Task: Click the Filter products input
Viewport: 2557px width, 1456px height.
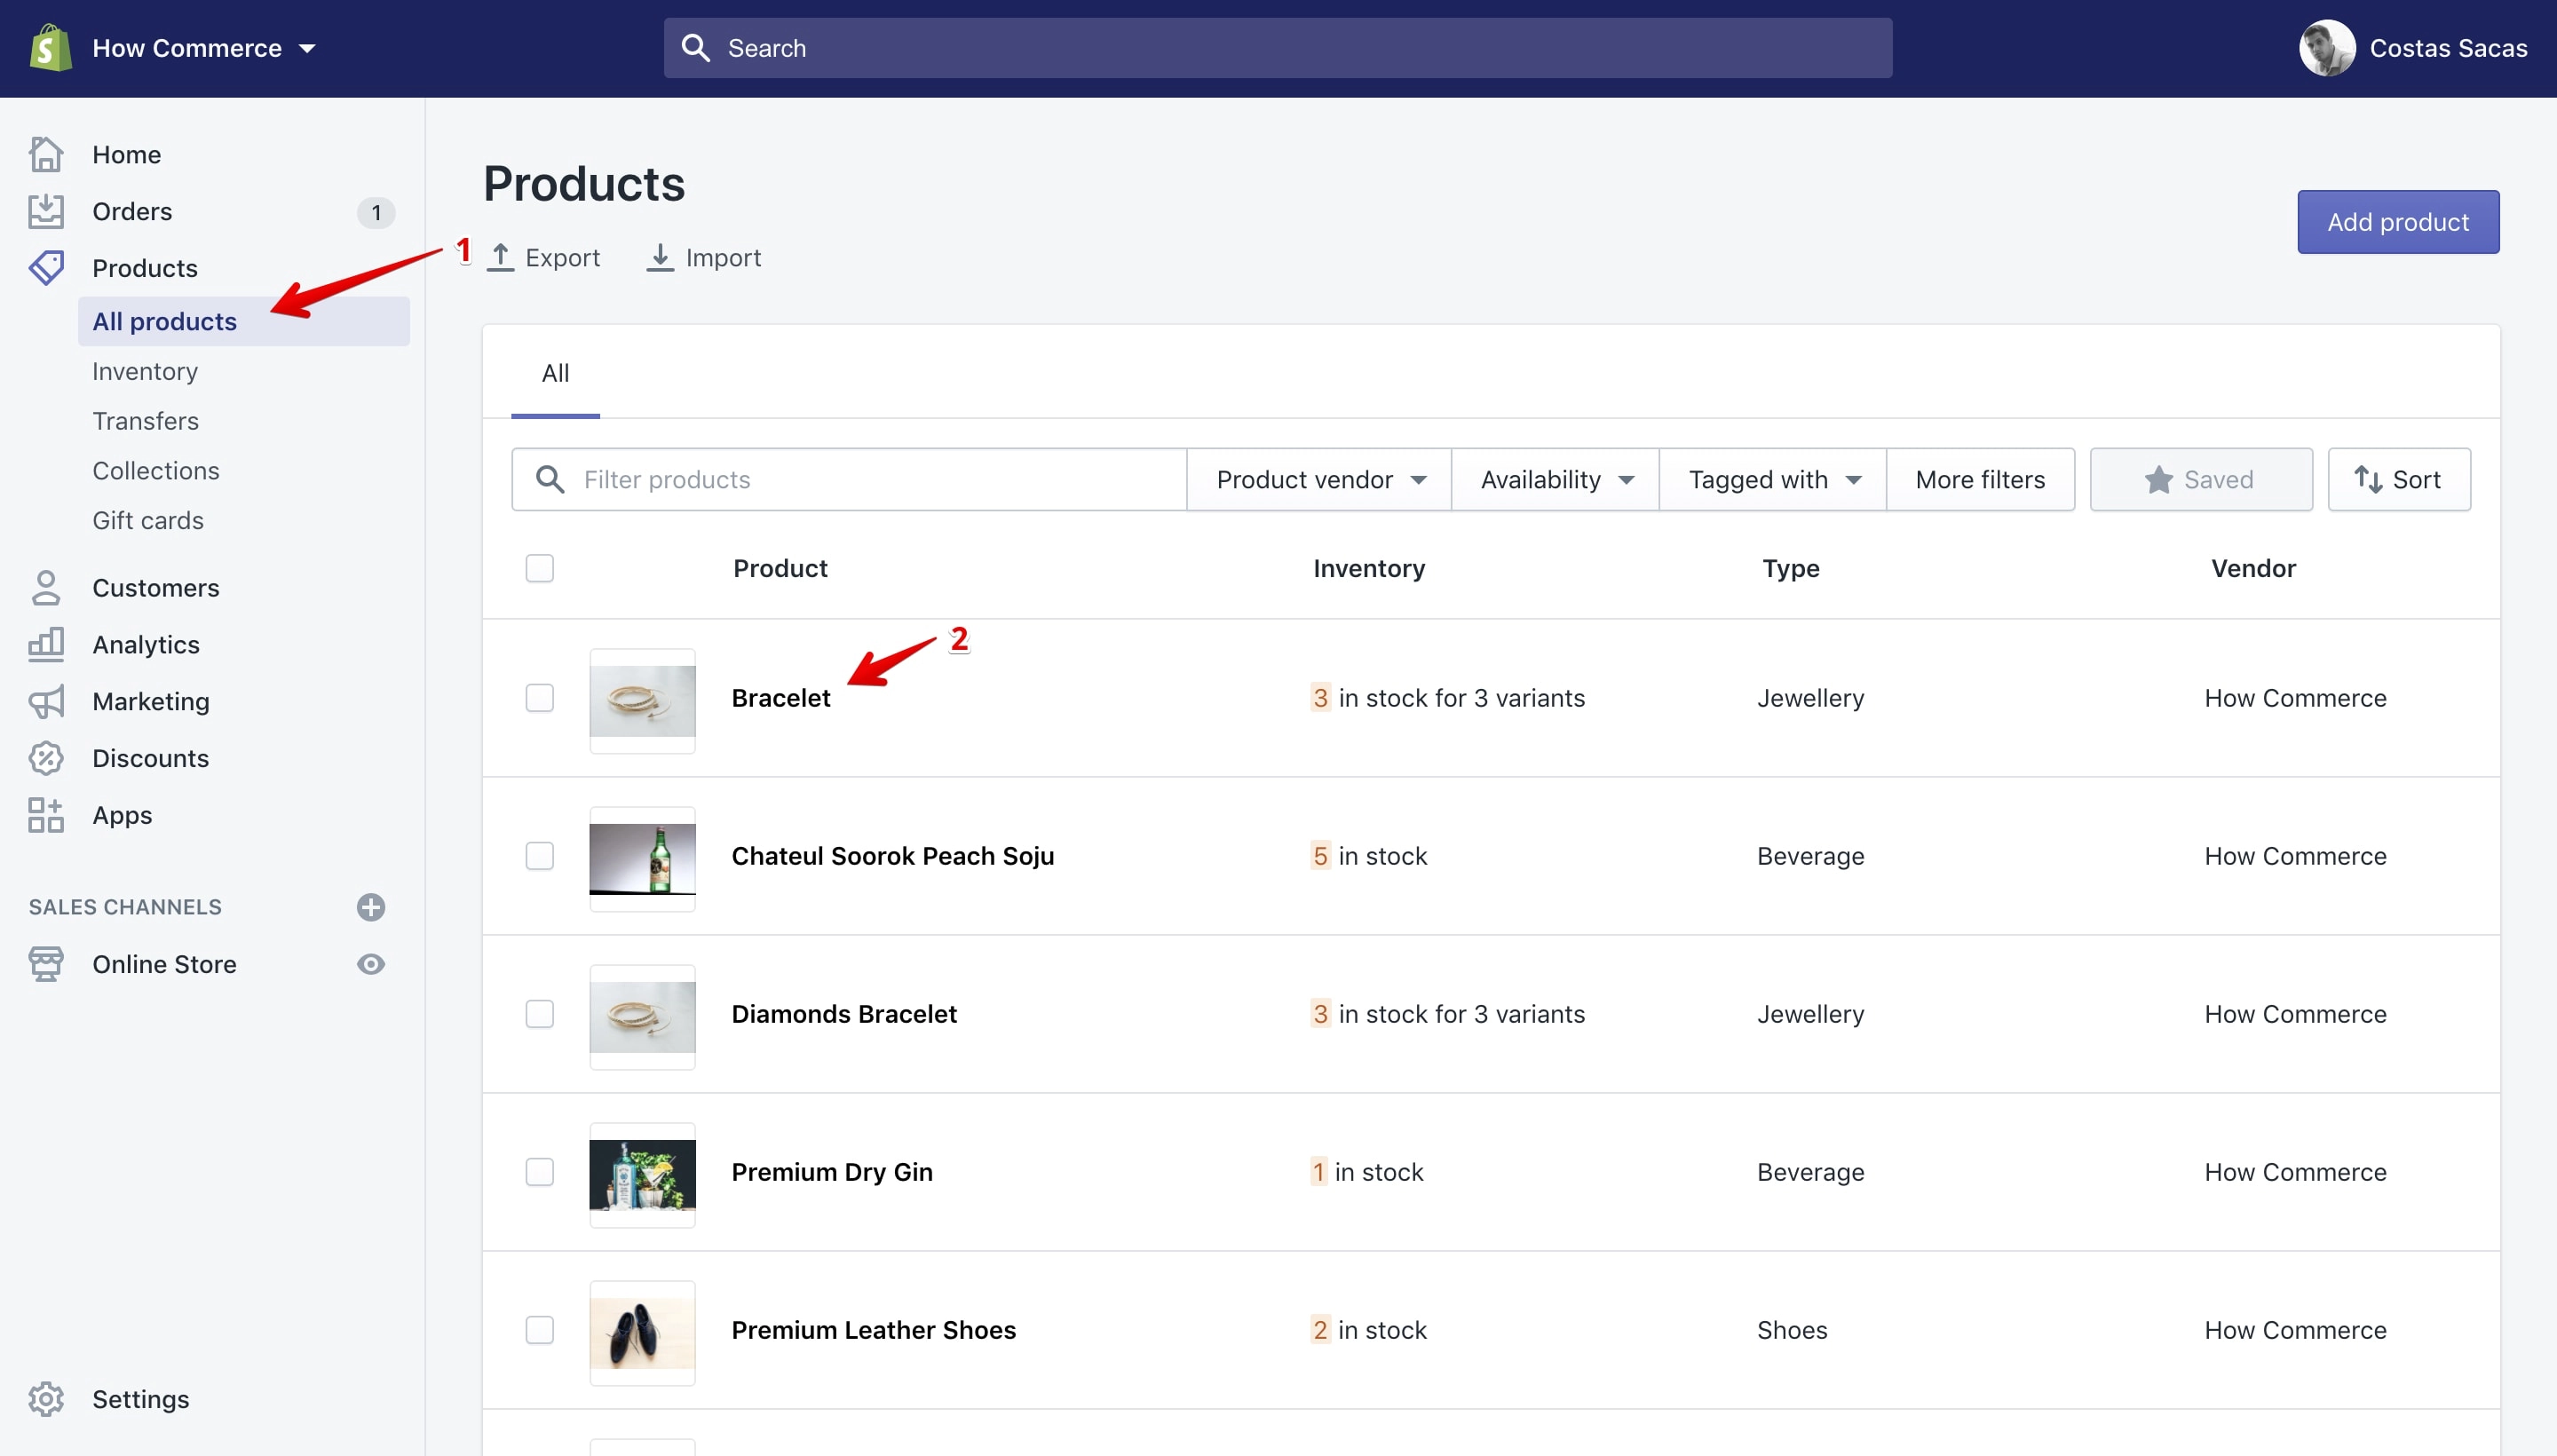Action: (849, 479)
